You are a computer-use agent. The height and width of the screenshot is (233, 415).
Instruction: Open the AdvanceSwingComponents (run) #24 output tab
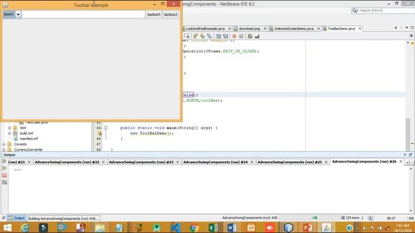215,162
